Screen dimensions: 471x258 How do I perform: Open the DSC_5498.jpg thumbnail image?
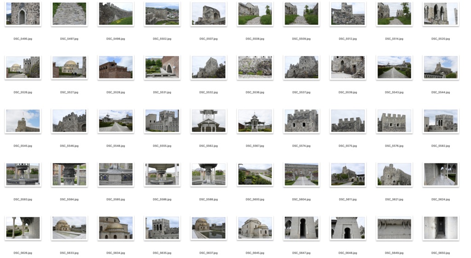click(115, 14)
